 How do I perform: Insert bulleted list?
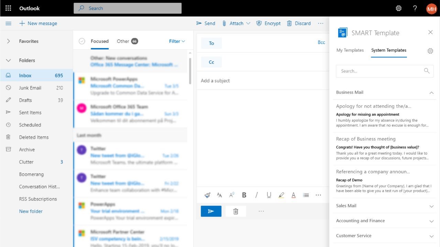tap(306, 195)
